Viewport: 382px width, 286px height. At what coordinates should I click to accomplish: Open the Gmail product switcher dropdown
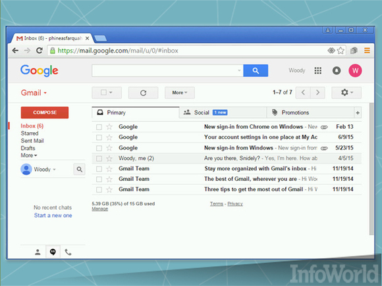[x=34, y=93]
